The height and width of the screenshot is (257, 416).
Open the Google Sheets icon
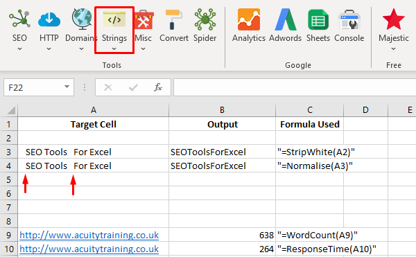click(318, 19)
